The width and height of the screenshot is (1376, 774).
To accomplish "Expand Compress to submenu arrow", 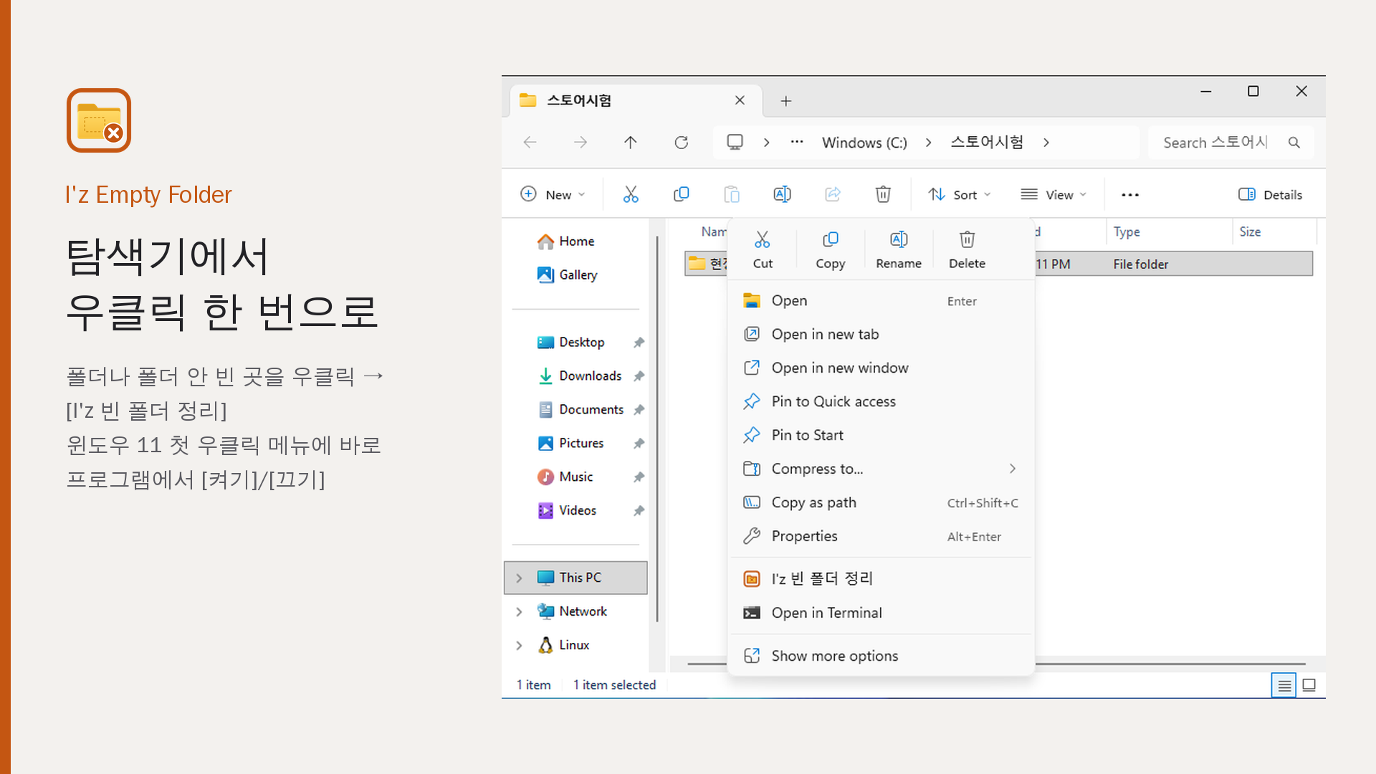I will pyautogui.click(x=1012, y=469).
